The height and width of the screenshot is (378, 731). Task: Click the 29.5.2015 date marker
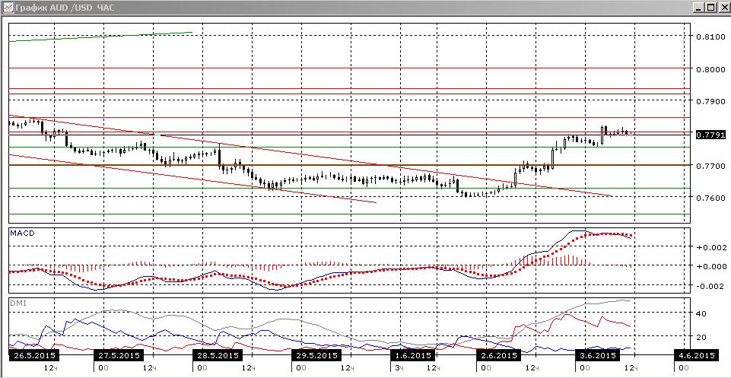click(x=315, y=355)
